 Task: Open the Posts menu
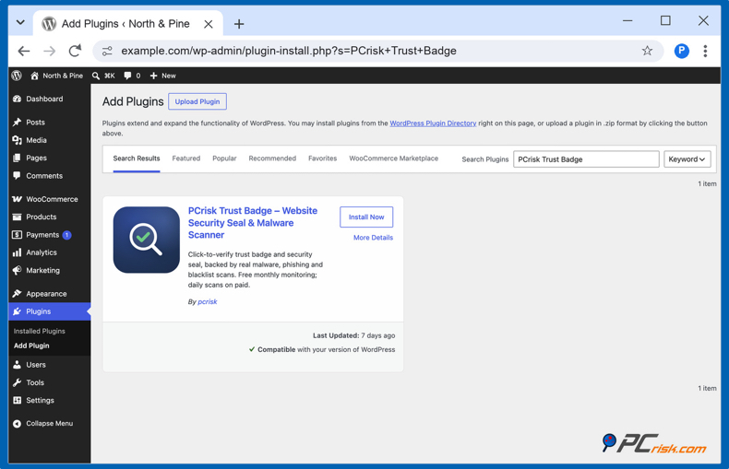coord(49,123)
